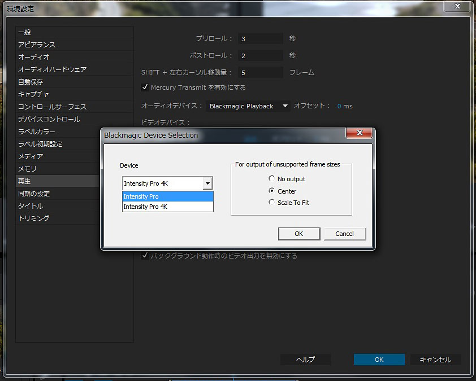This screenshot has height=381, width=476.
Task: Open the オーディオハードウェア preferences category
Action: [75, 69]
